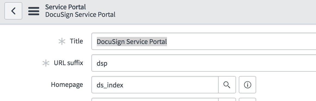Preview the ds_index record via info icon
The height and width of the screenshot is (101, 316).
247,85
